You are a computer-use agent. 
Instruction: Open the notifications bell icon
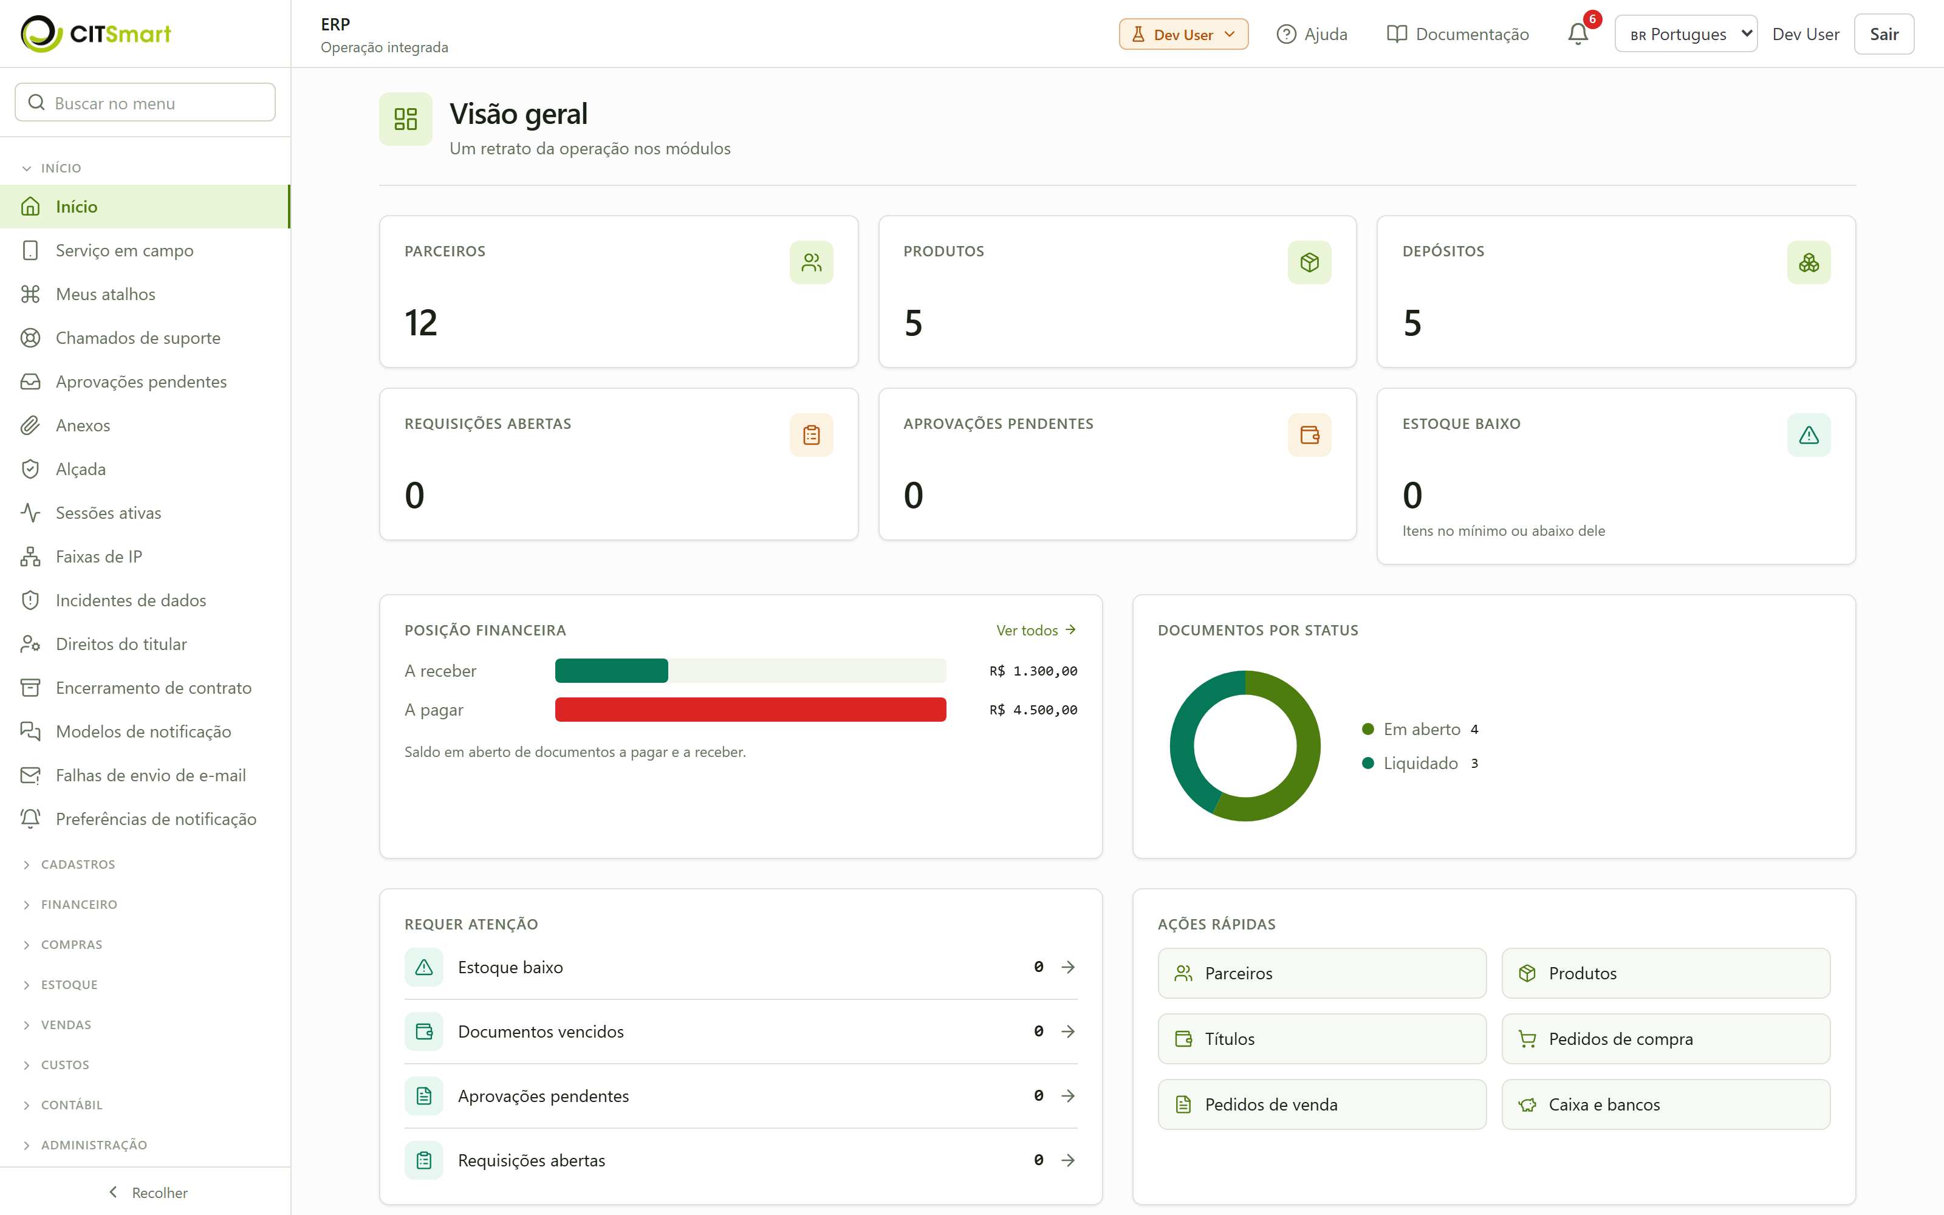1578,34
